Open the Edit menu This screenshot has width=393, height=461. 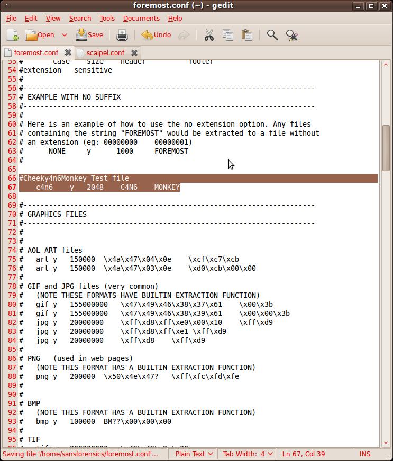31,18
